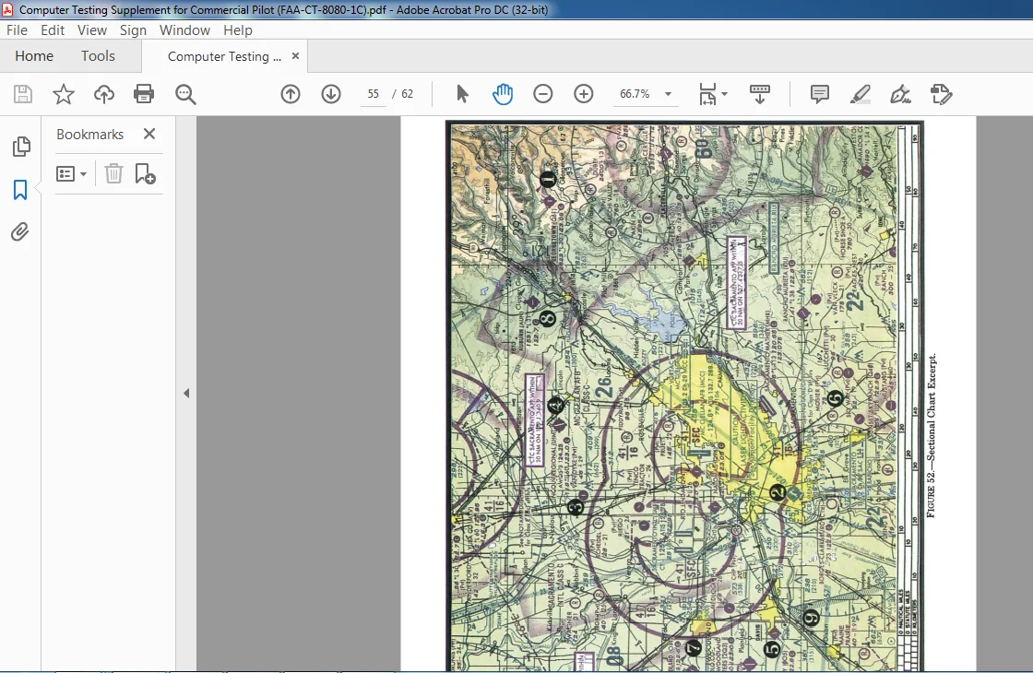Image resolution: width=1033 pixels, height=673 pixels.
Task: Open the find text magnifier
Action: (x=185, y=94)
